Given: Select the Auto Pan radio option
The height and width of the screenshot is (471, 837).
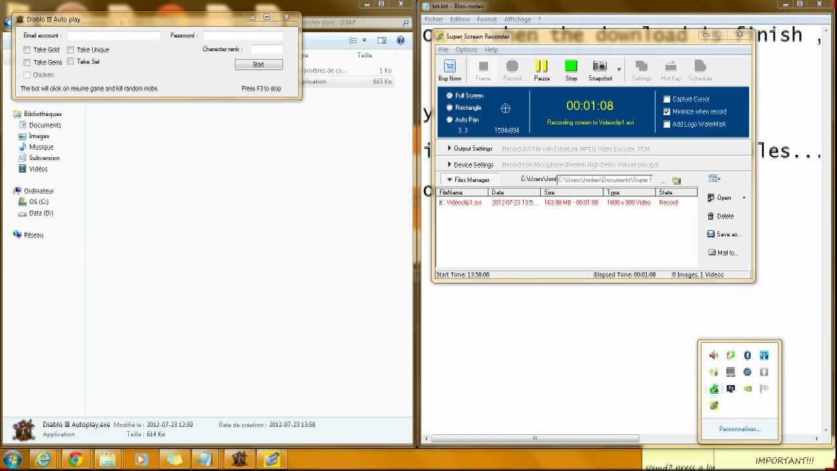Looking at the screenshot, I should coord(449,120).
